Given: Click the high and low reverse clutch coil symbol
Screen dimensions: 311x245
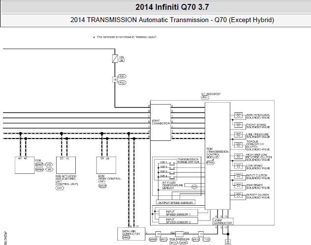Looking at the screenshot, I should [x=238, y=156].
